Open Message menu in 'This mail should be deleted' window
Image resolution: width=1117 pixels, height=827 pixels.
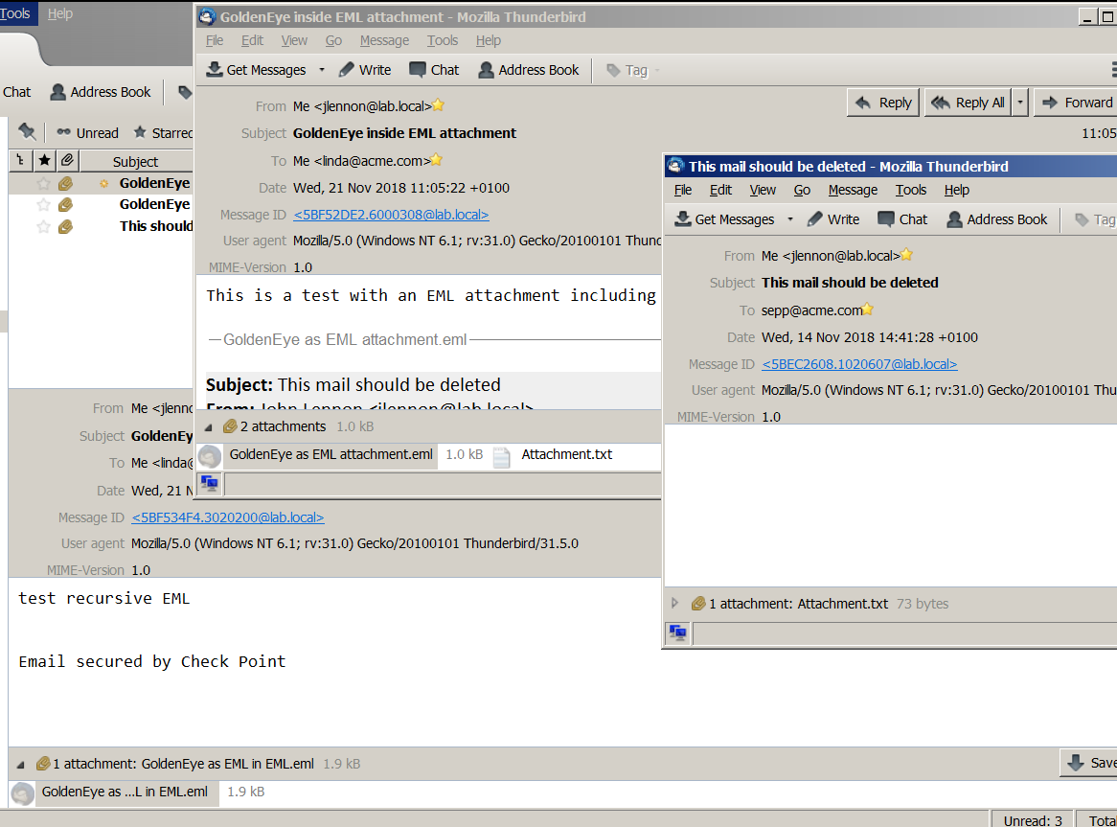(x=853, y=190)
